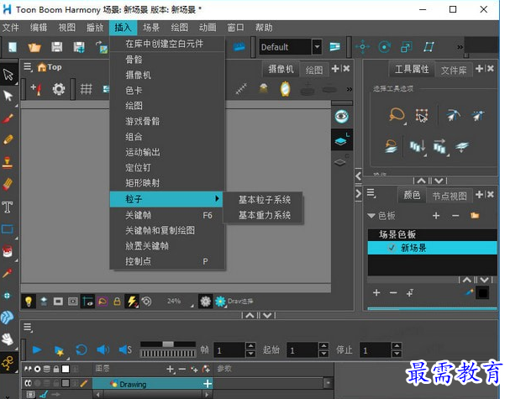Screen dimensions: 510x399
Task: Click the Reset view rotation icon
Action: click(146, 302)
